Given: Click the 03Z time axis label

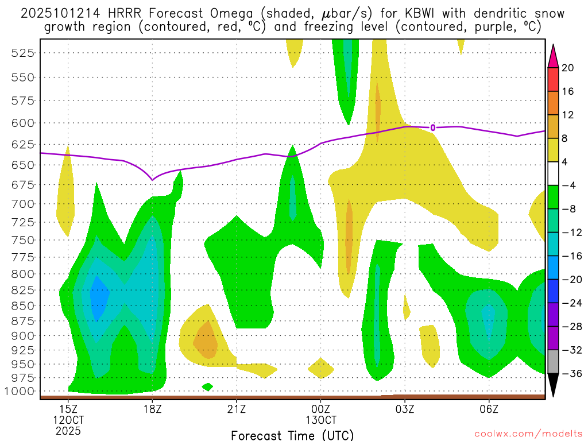Looking at the screenshot, I should tap(405, 409).
